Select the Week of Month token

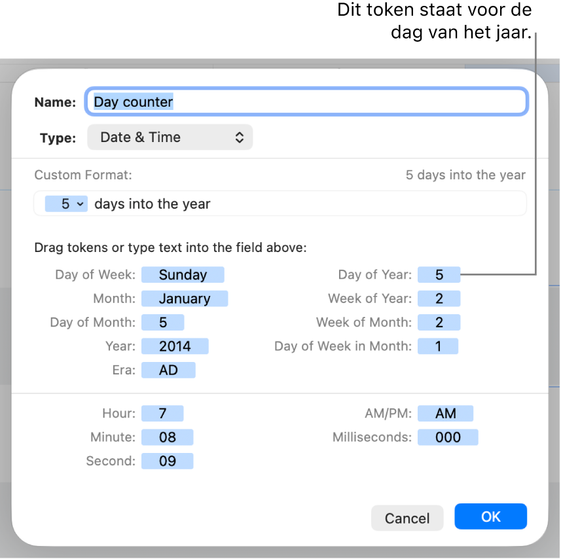click(439, 322)
